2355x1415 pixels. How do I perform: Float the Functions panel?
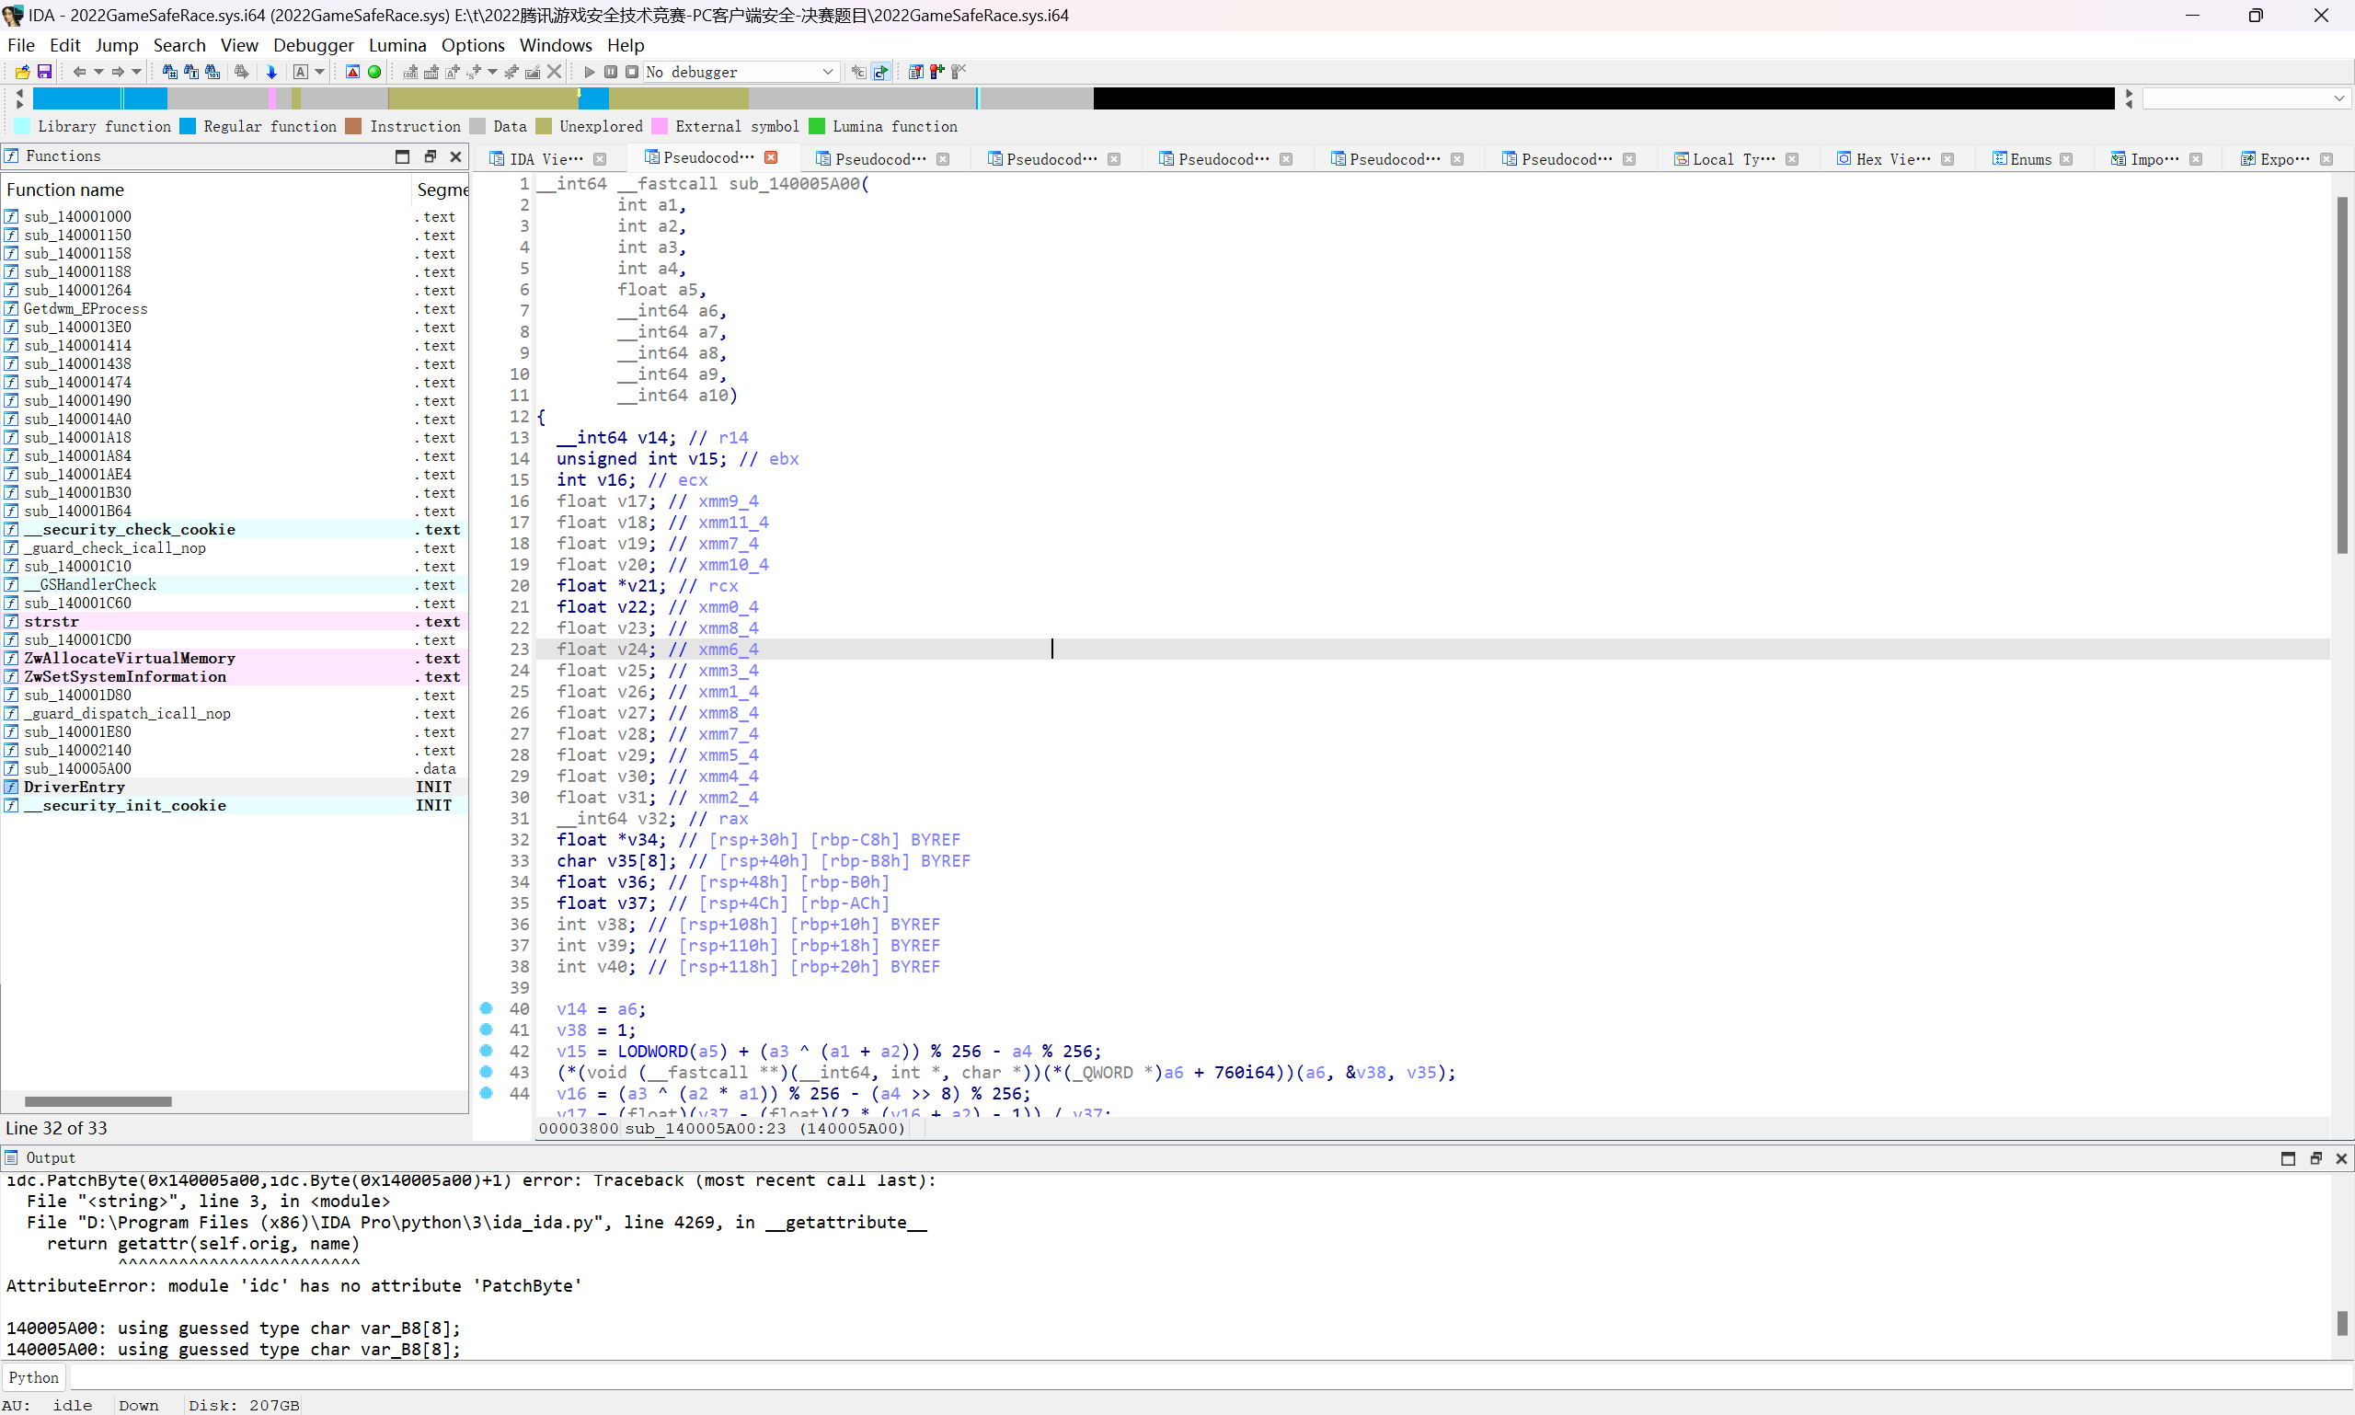[x=430, y=156]
